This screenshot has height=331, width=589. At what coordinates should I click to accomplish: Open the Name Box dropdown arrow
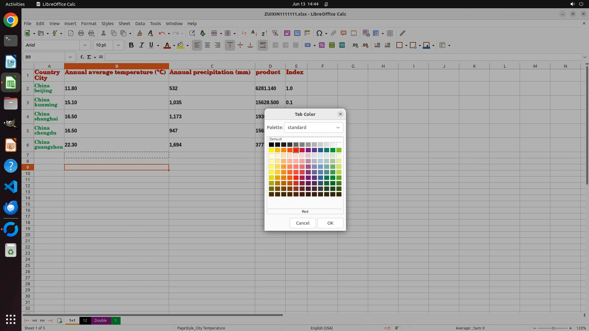(70, 57)
